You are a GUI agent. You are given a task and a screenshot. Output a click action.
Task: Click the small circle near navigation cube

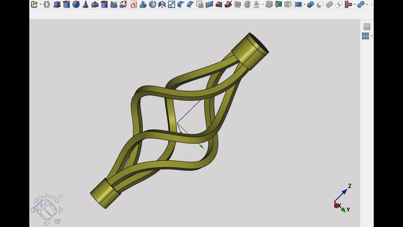tap(61, 196)
